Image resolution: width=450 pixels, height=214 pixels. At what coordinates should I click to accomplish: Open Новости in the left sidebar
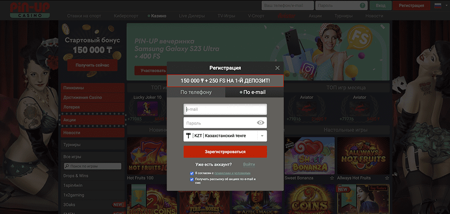pos(93,133)
